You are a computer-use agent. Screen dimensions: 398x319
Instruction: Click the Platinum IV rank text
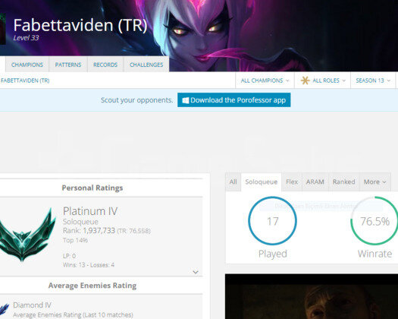pos(90,211)
